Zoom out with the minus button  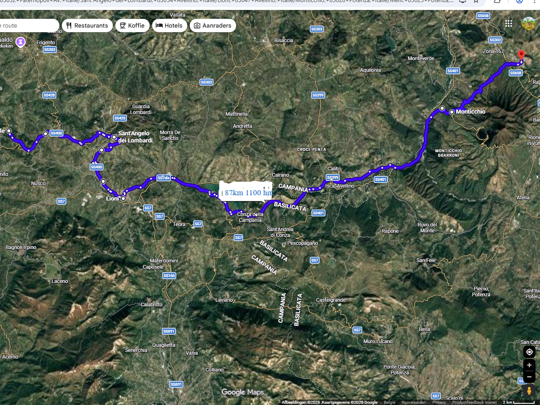[x=529, y=377]
